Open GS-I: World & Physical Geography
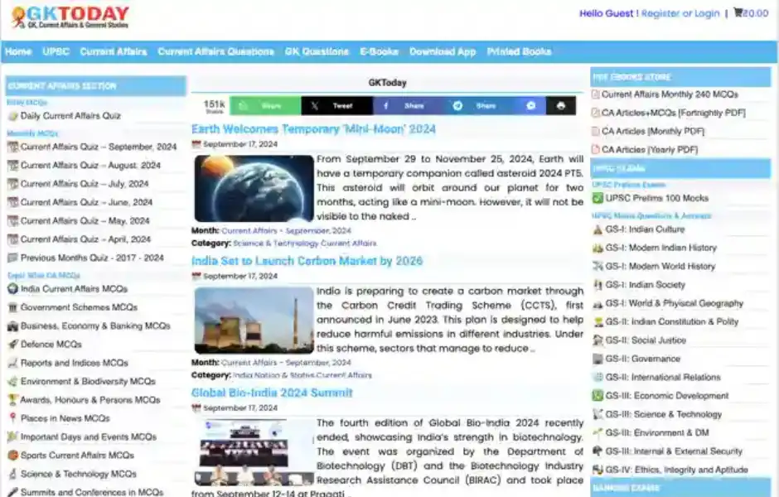The width and height of the screenshot is (779, 497). pos(675,303)
